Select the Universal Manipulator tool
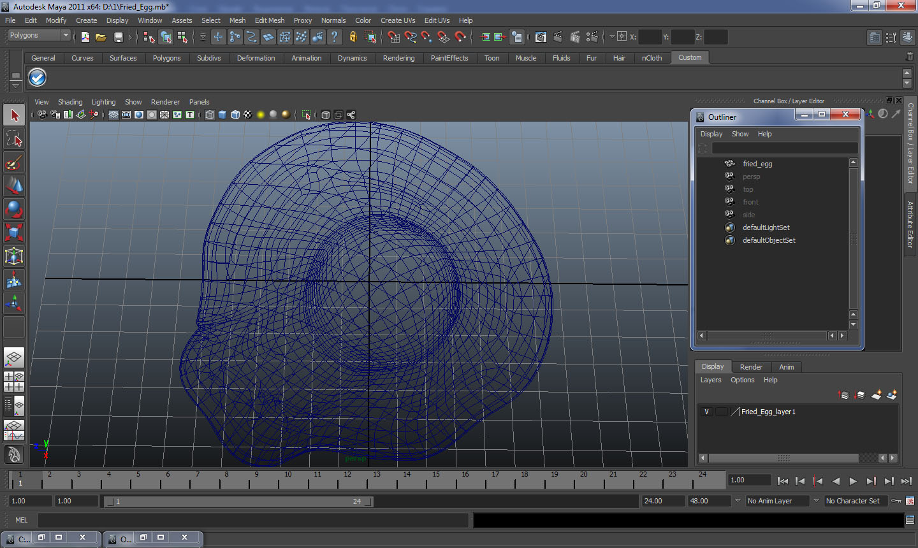The width and height of the screenshot is (918, 548). [14, 256]
